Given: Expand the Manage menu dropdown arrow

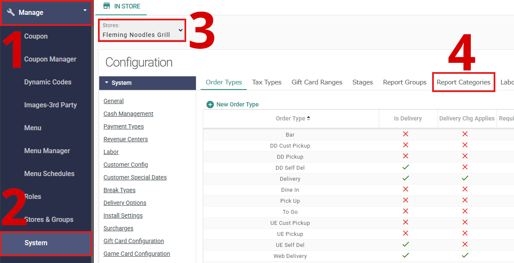Looking at the screenshot, I should 85,10.
